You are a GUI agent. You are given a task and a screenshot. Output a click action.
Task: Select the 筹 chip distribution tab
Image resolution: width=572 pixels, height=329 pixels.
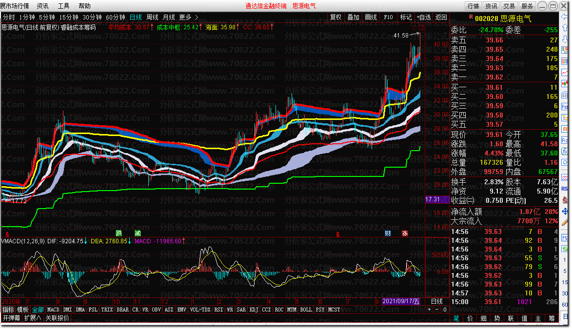552,318
